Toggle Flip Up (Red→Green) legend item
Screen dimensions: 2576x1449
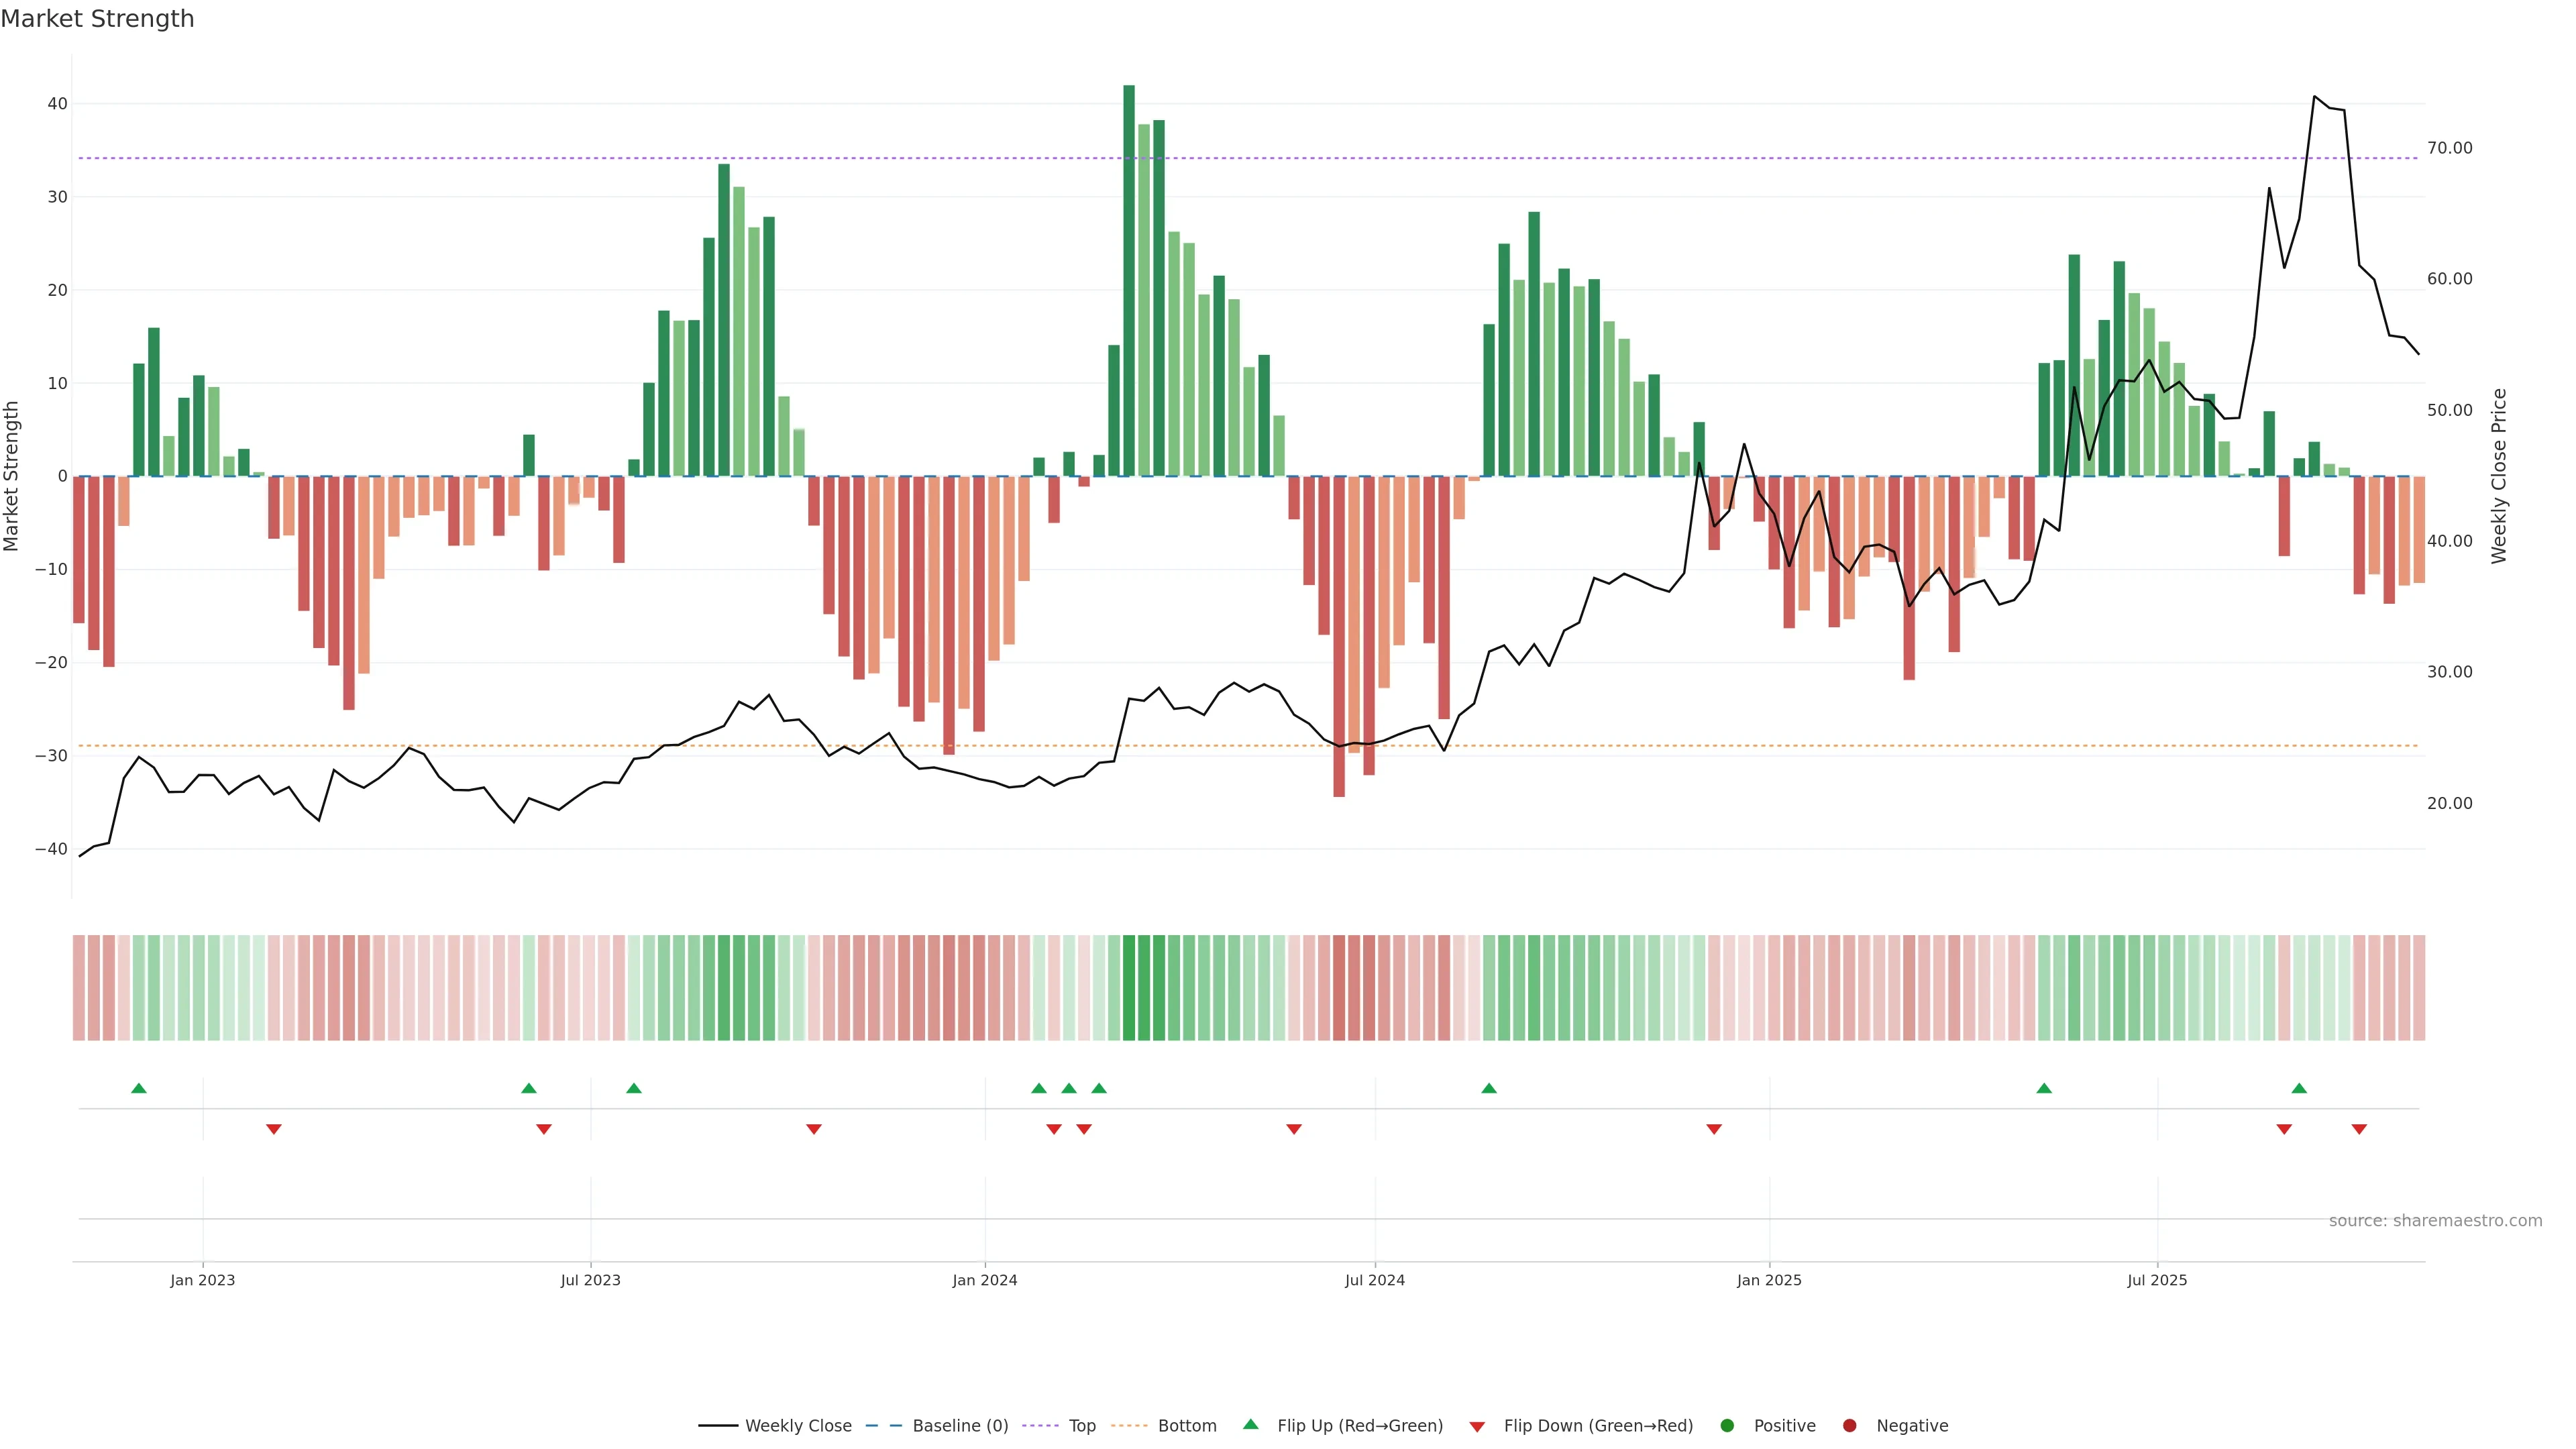click(x=1359, y=1426)
